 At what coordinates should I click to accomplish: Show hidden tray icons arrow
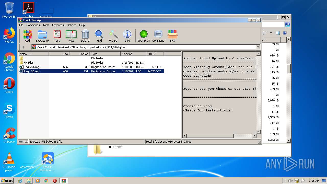pos(285,181)
